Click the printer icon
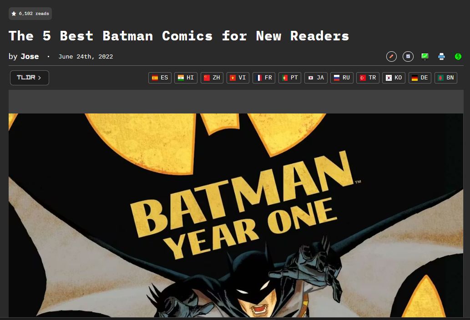This screenshot has width=470, height=320. (441, 57)
